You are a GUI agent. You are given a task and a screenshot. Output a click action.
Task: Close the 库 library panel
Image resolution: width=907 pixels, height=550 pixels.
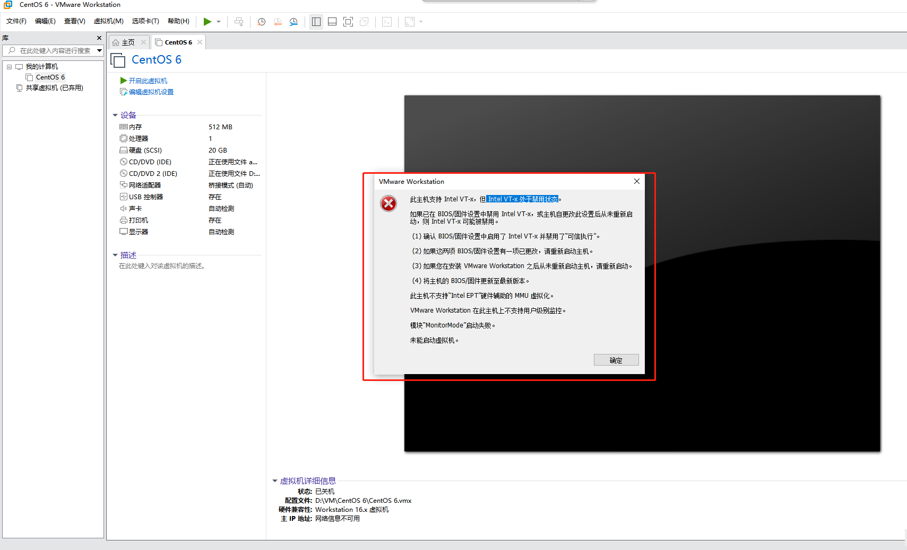click(x=99, y=38)
